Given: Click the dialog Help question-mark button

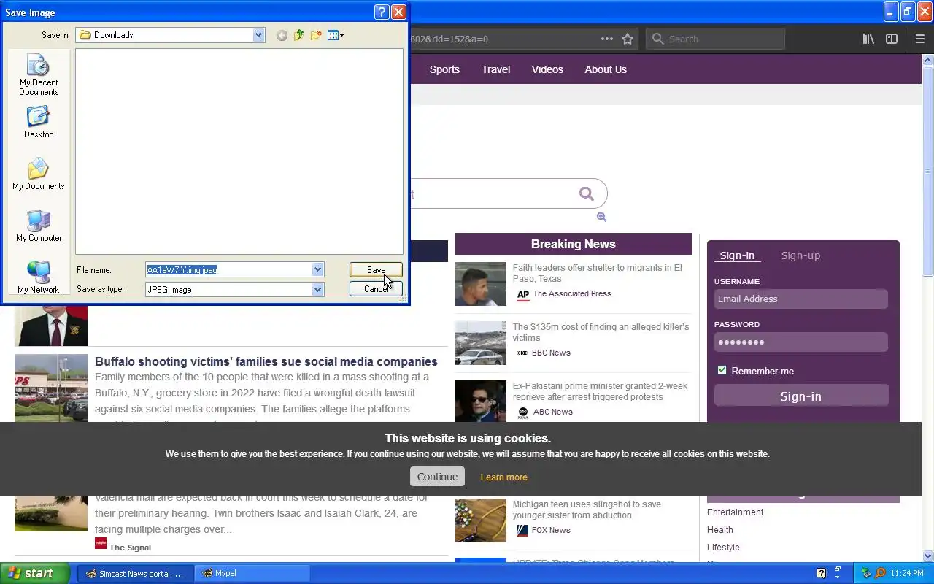Looking at the screenshot, I should click(381, 12).
